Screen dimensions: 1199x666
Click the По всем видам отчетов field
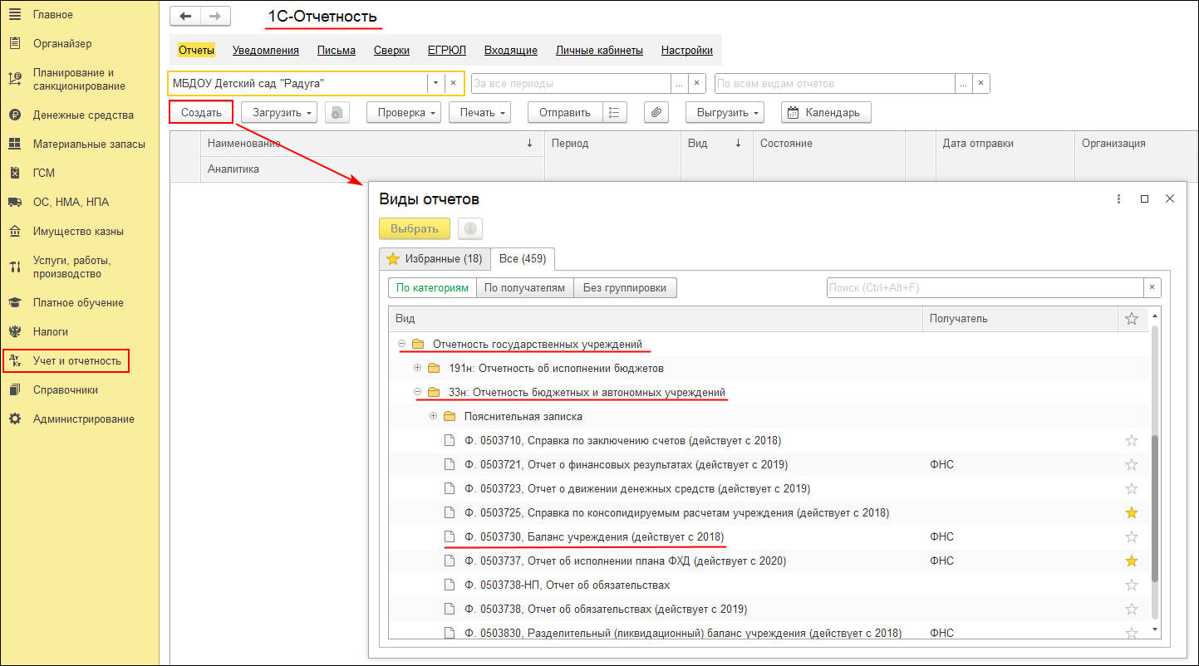tap(834, 83)
